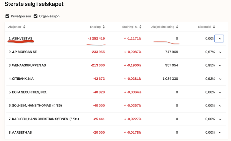
Task: Sort by Endring column sort icon
Action: [103, 27]
